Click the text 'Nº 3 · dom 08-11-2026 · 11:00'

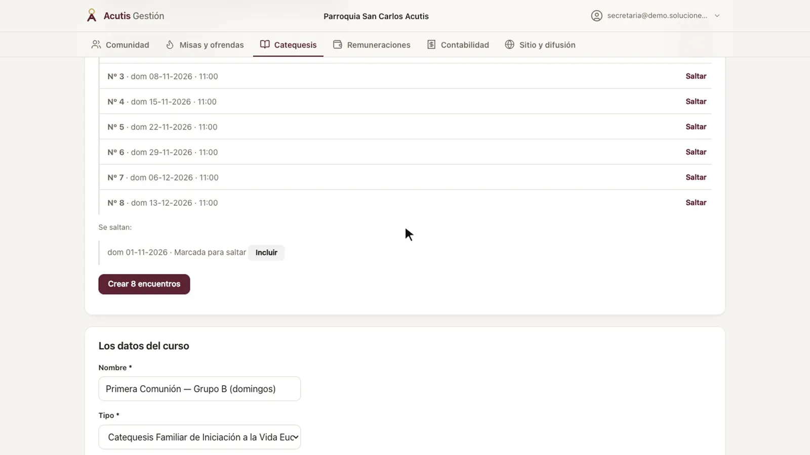tap(163, 76)
